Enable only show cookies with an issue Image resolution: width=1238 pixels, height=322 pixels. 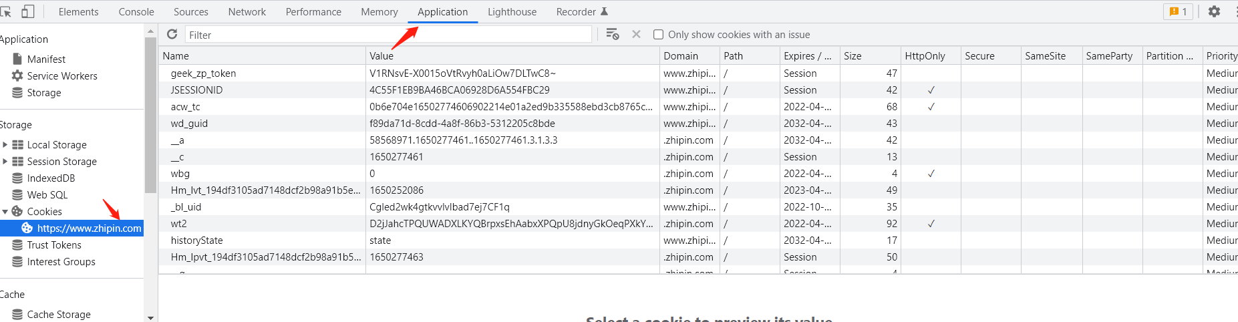659,35
